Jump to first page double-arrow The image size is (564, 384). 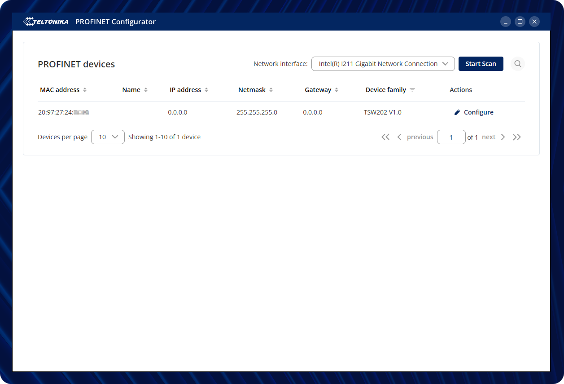385,137
